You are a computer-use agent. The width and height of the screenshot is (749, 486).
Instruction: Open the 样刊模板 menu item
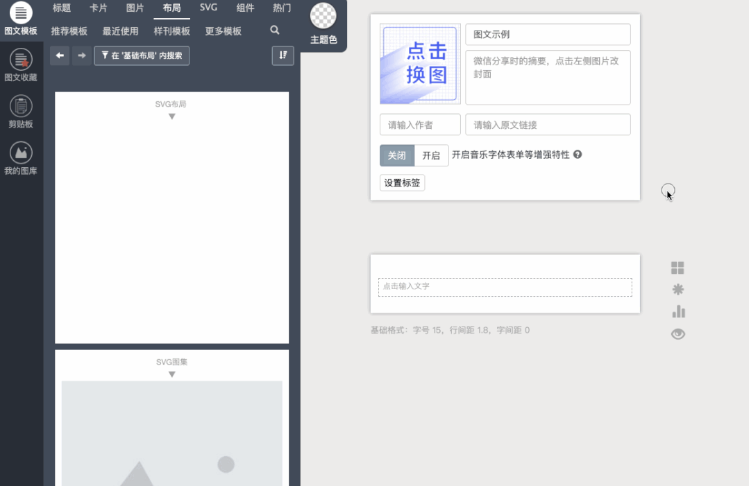click(x=171, y=31)
